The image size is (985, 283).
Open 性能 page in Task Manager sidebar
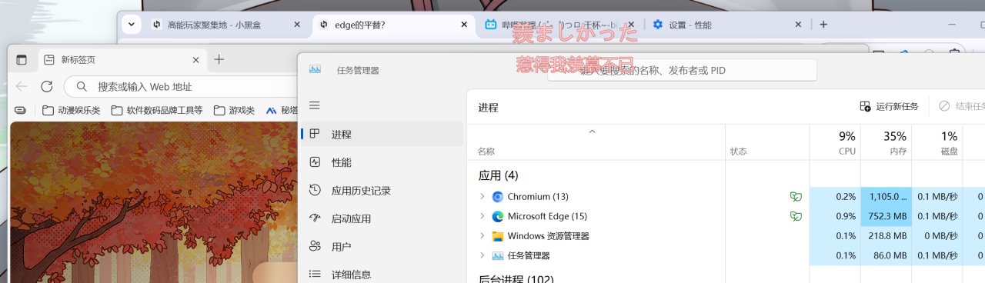coord(382,162)
